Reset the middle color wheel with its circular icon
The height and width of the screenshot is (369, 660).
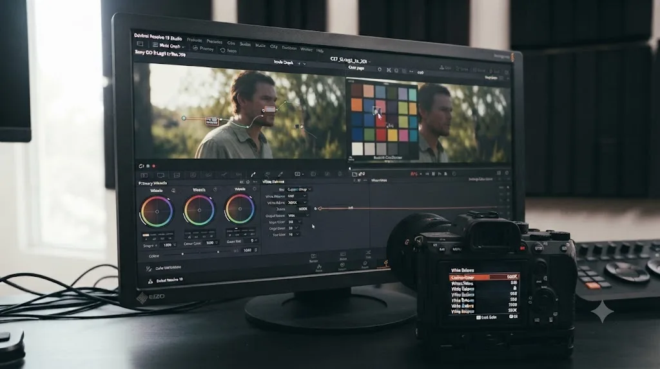point(215,190)
